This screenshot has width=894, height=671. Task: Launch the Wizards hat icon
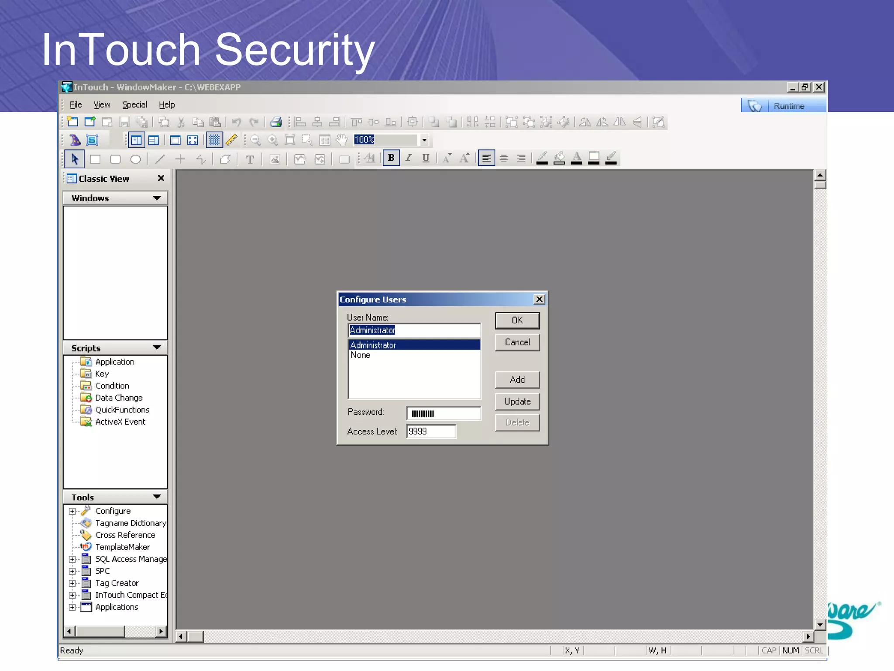pyautogui.click(x=75, y=140)
